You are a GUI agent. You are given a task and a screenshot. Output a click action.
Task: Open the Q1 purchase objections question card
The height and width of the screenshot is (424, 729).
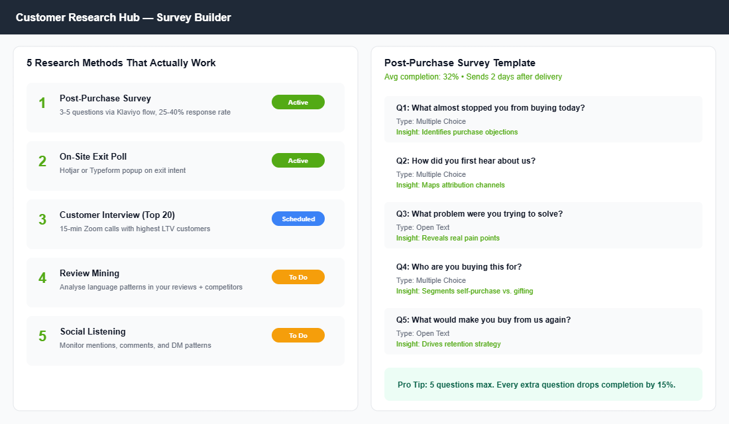[x=543, y=119]
